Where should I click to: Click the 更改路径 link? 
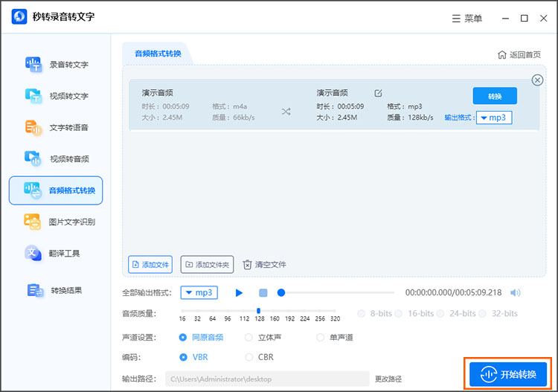click(x=388, y=379)
